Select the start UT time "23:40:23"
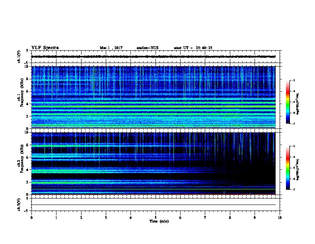Viewport: 315px width, 244px height. pos(204,48)
